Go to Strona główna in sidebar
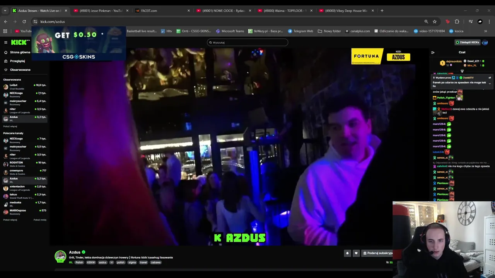This screenshot has height=278, width=495. pyautogui.click(x=17, y=52)
